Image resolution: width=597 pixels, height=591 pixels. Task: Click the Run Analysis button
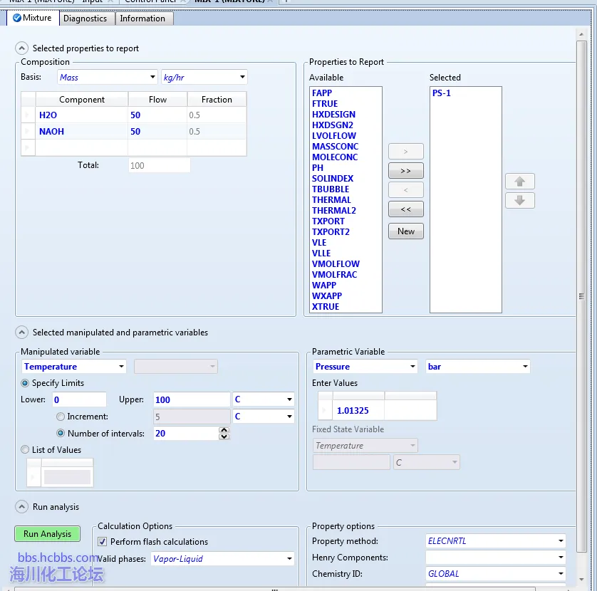[x=47, y=534]
